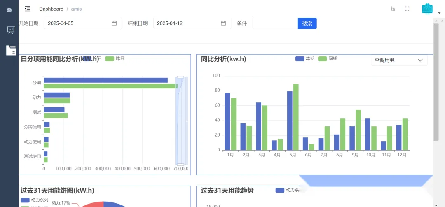Click the end date field 2025-04-12
Image resolution: width=445 pixels, height=207 pixels.
coord(192,23)
